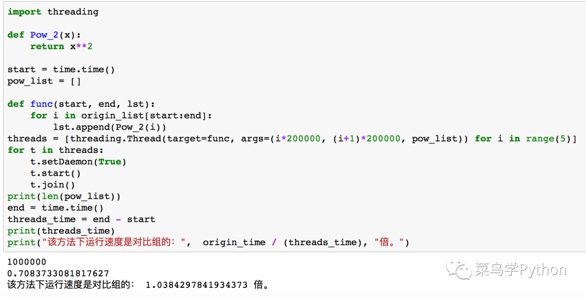Click print(len(pow_list)) statement
This screenshot has height=297, width=586.
point(64,197)
